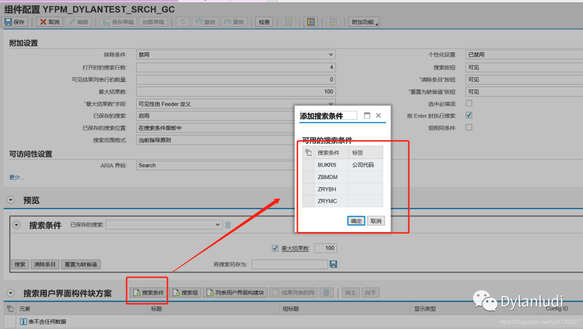Select the 编辑 (Edit) toolbar icon
583x329 pixels.
(x=78, y=22)
